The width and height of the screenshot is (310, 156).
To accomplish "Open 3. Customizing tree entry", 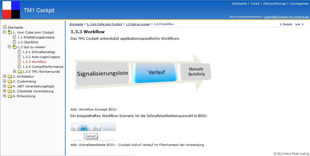I will [x=25, y=81].
